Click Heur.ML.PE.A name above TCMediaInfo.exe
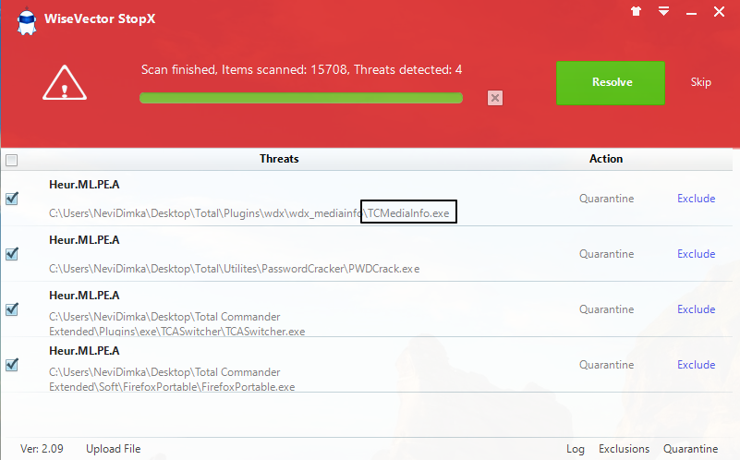The width and height of the screenshot is (740, 460). click(84, 185)
